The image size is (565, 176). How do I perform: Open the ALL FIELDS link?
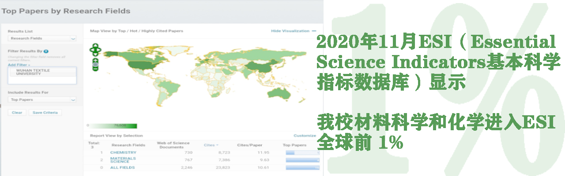click(x=122, y=168)
